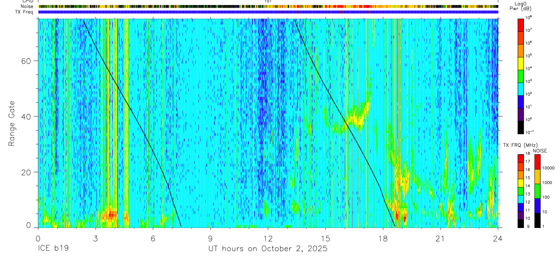Click the multicolored Noise strip above the plot
The height and width of the screenshot is (258, 560).
268,6
